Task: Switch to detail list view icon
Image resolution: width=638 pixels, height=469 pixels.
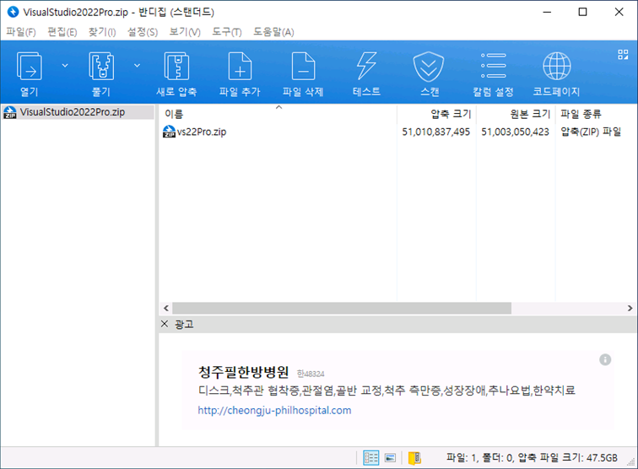Action: (x=371, y=458)
